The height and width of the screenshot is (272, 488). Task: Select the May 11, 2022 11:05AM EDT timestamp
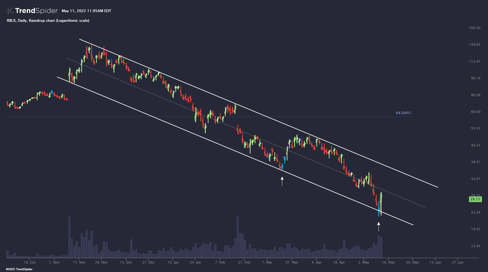(87, 11)
